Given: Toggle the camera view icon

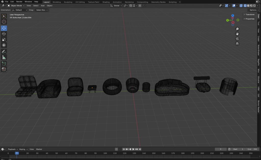Looking at the screenshot, I should click(237, 39).
